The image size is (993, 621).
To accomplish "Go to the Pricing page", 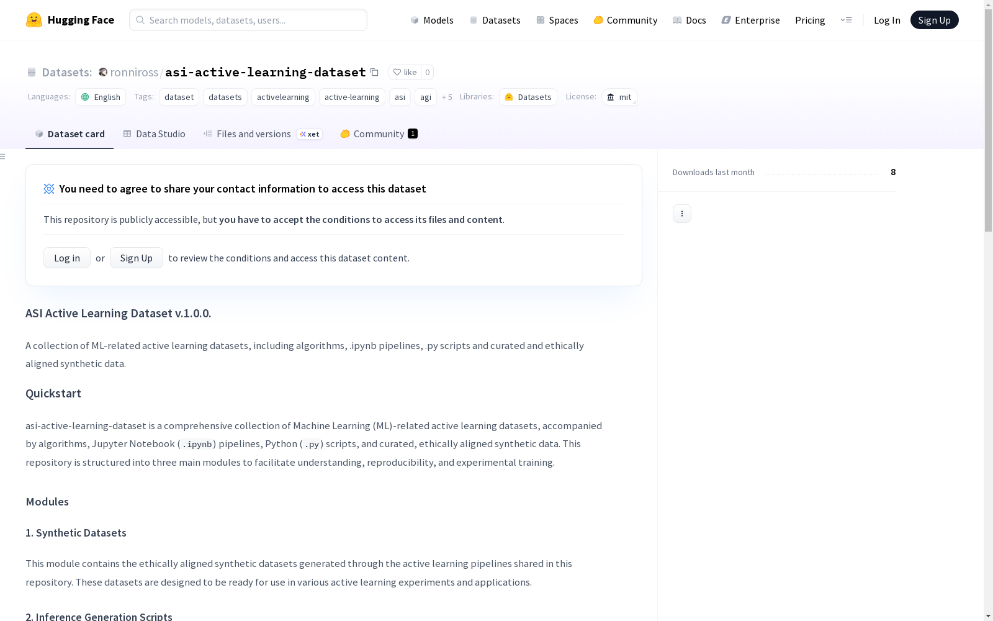I will [810, 20].
